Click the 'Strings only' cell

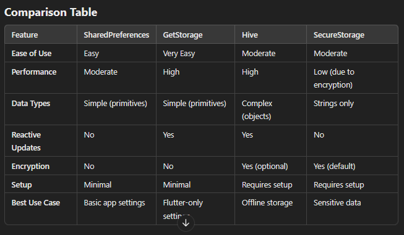click(333, 104)
